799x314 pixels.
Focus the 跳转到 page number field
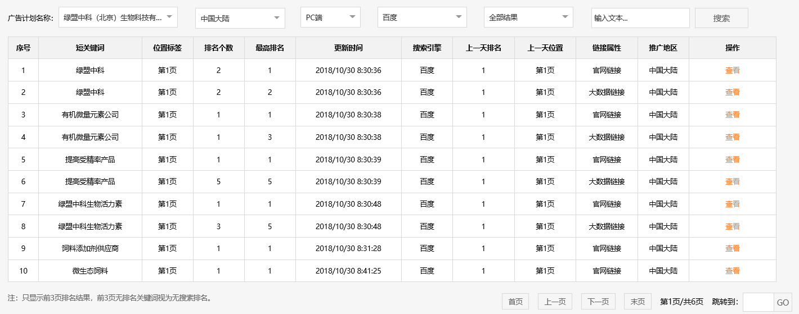click(x=758, y=302)
